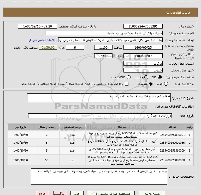Click the deadline time field 11:00
Viewport: 201px width, 195px height.
(x=103, y=47)
